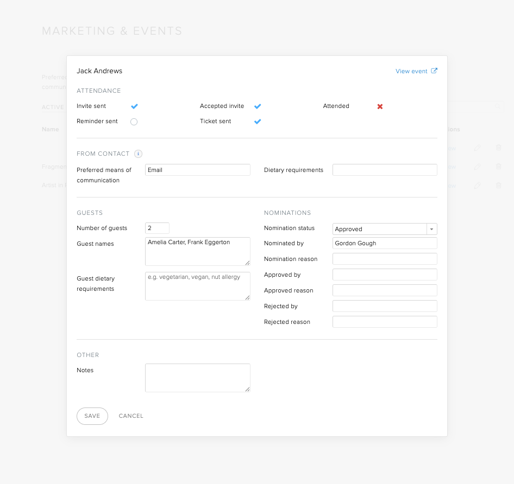The height and width of the screenshot is (484, 514).
Task: Focus the Number of guests field
Action: [158, 228]
